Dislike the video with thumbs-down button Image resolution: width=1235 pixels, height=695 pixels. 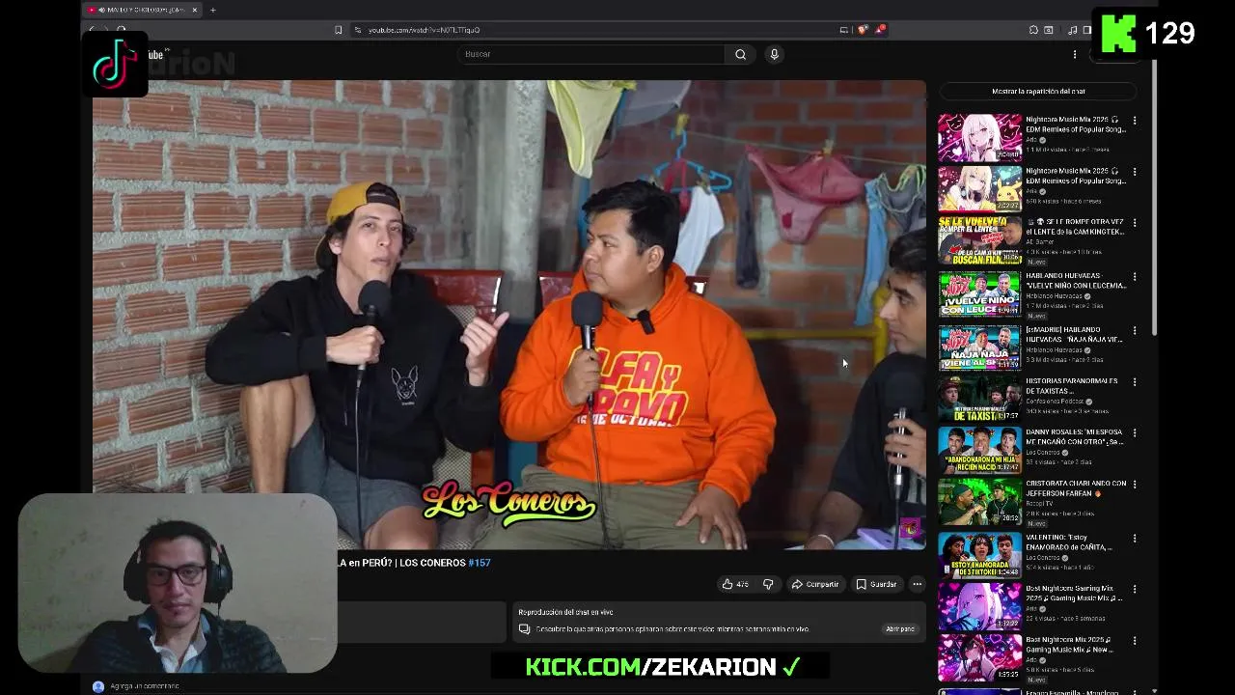point(768,584)
